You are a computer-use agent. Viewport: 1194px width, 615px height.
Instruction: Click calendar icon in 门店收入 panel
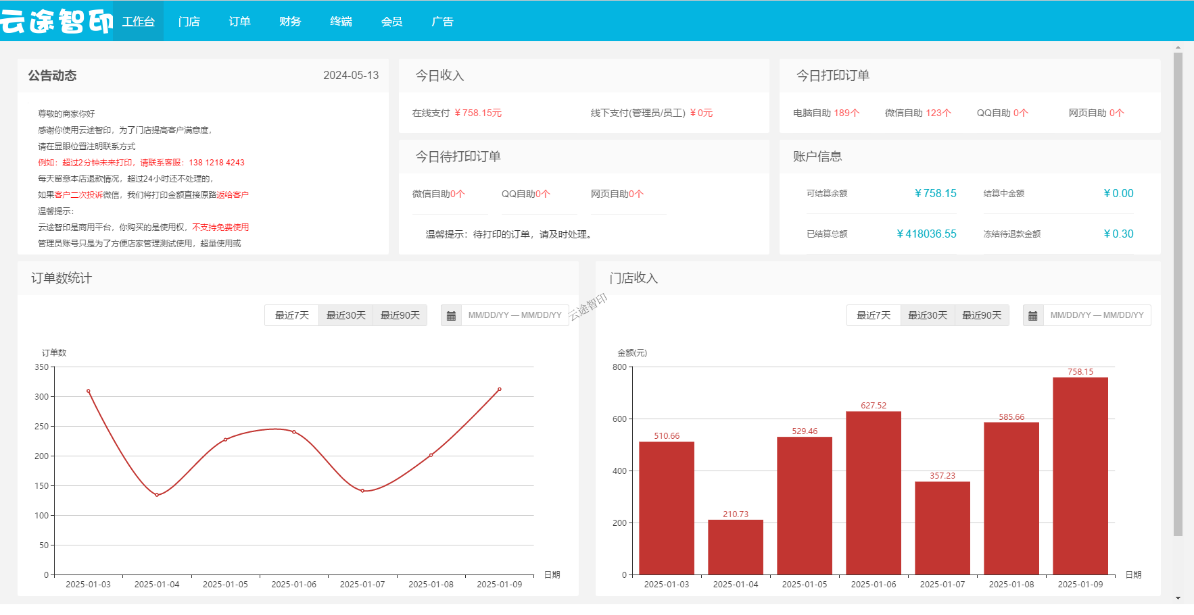coord(1032,315)
